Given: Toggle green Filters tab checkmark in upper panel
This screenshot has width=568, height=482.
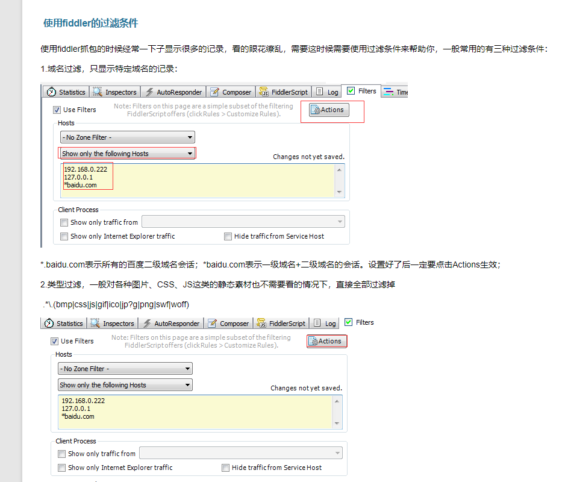Looking at the screenshot, I should point(351,91).
